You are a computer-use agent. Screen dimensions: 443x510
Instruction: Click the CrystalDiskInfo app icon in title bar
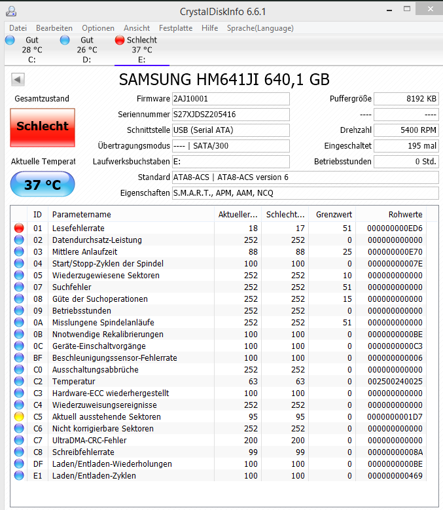coord(11,11)
